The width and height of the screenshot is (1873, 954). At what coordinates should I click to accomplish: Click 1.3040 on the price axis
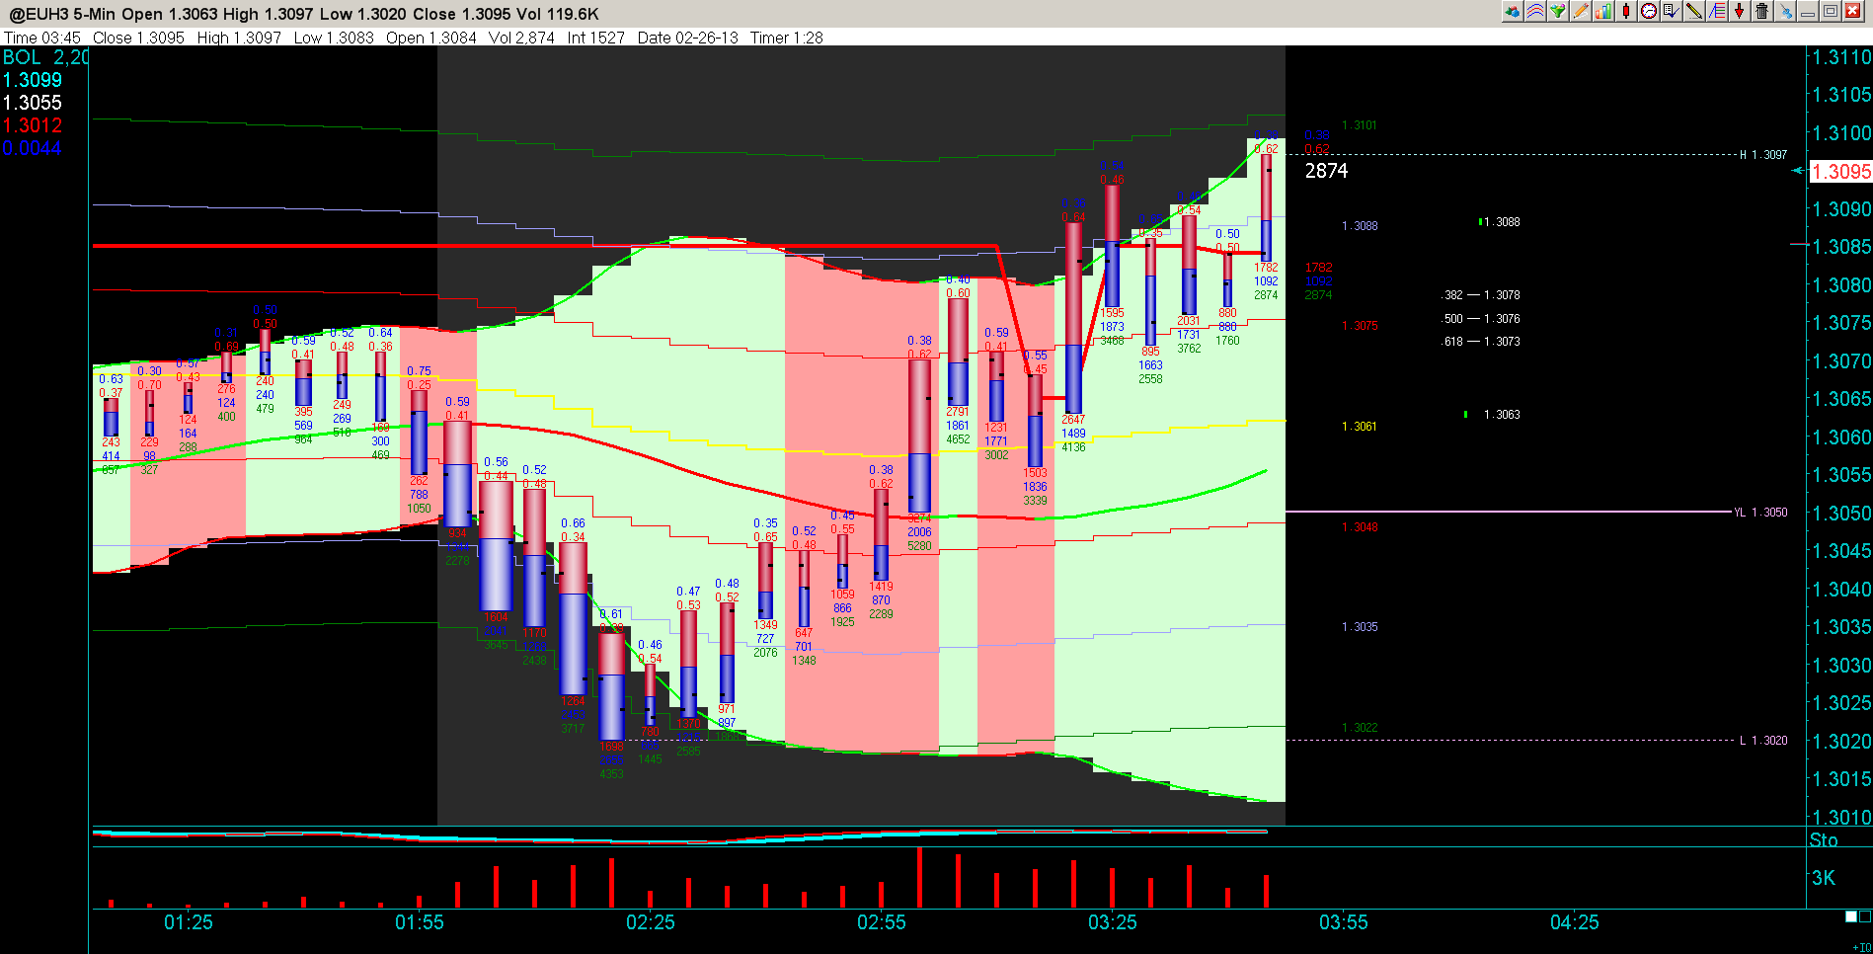point(1842,590)
